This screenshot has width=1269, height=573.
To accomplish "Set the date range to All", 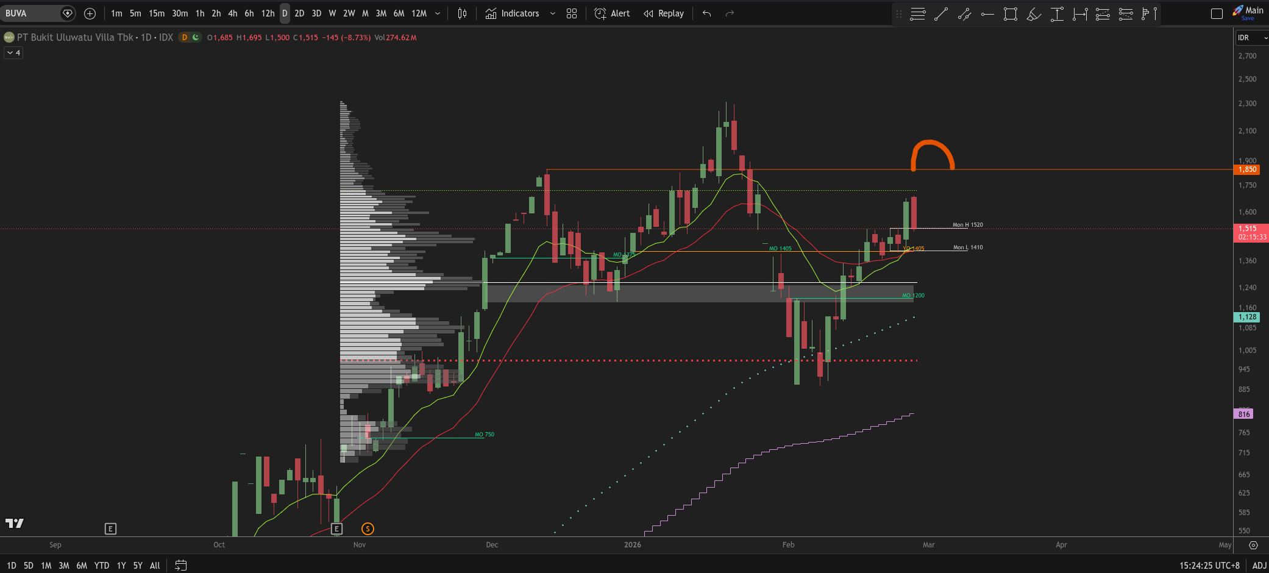I will tap(155, 566).
